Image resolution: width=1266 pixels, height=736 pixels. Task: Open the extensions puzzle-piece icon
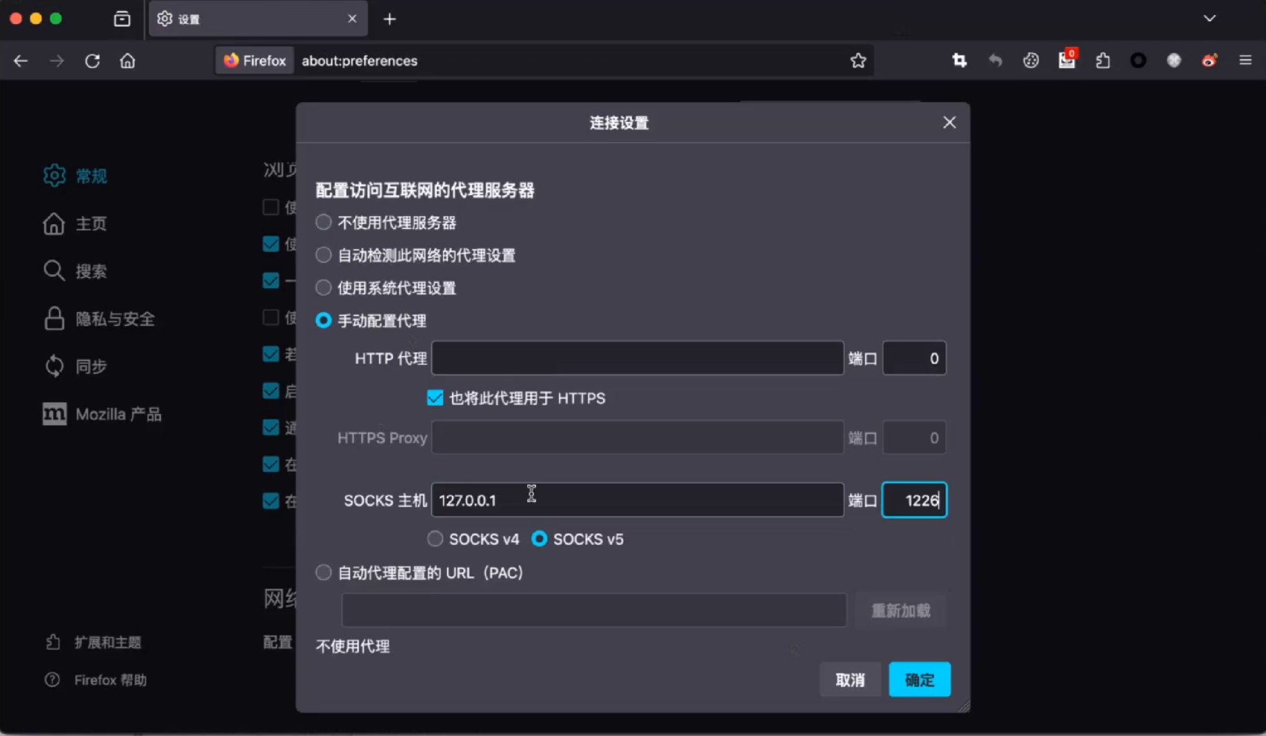click(x=1102, y=61)
